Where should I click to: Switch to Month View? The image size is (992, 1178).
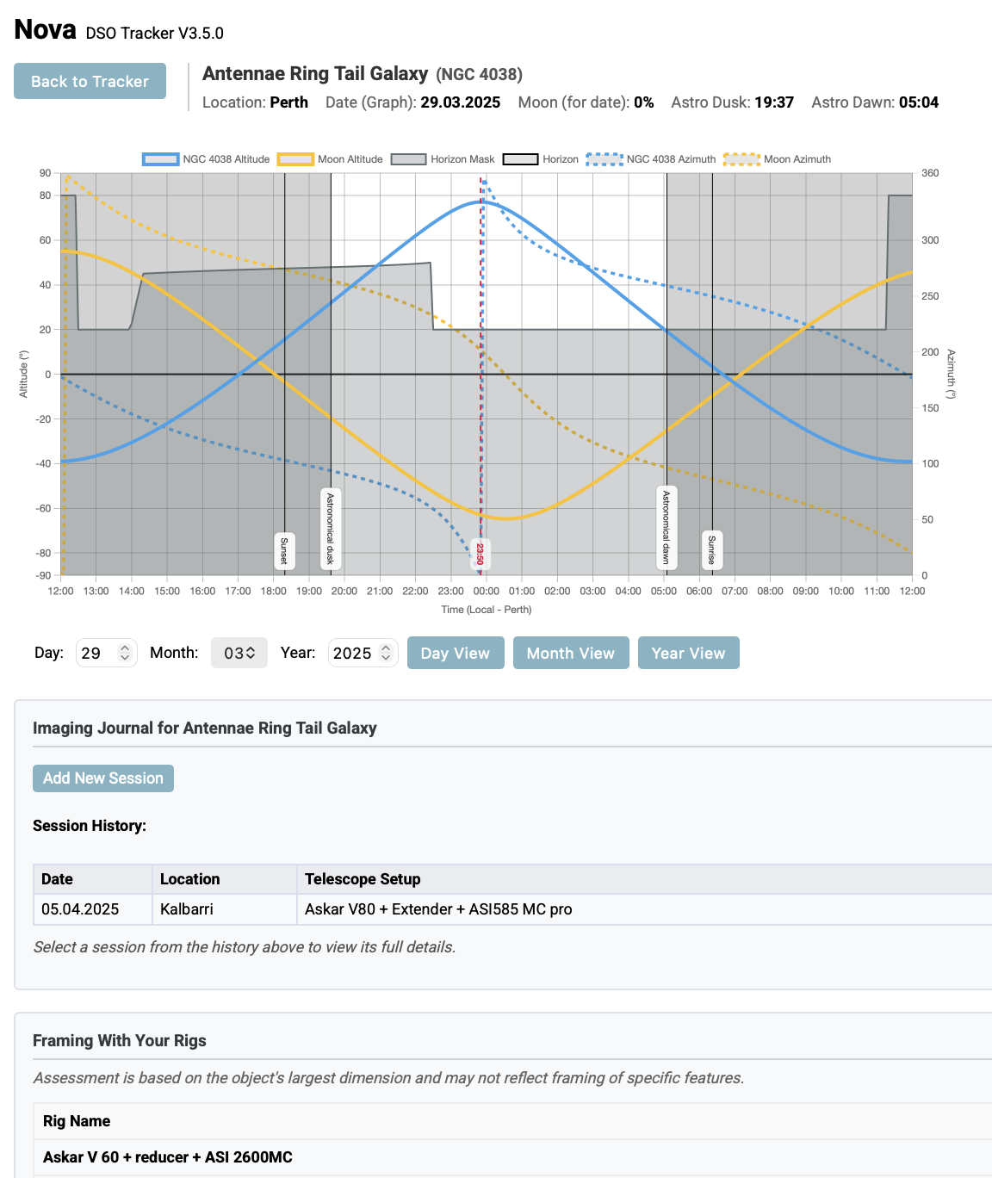coord(571,653)
